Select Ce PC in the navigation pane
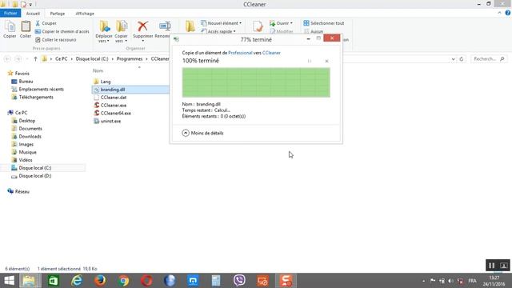 [x=21, y=113]
